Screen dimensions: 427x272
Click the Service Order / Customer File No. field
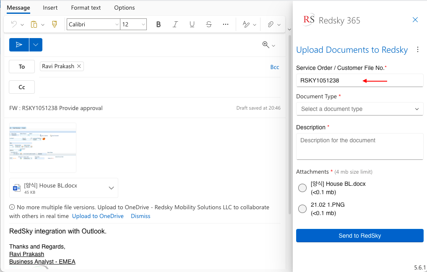(360, 80)
